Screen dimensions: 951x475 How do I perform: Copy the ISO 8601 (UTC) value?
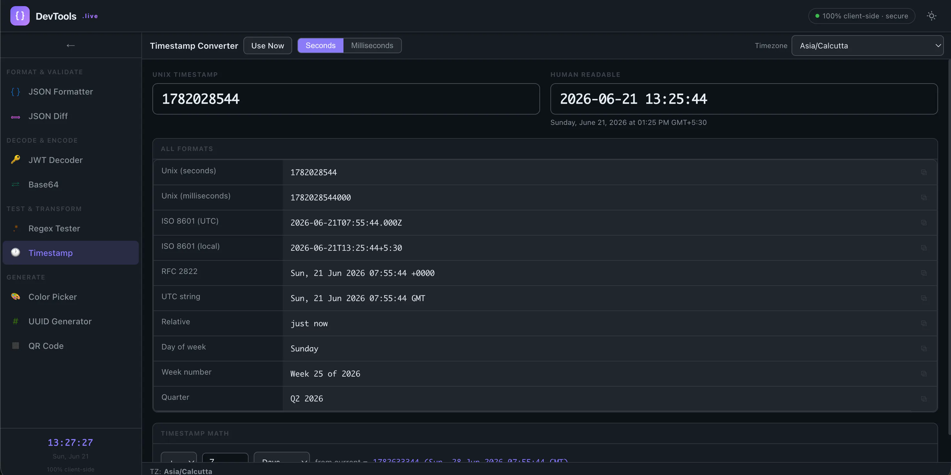tap(924, 223)
